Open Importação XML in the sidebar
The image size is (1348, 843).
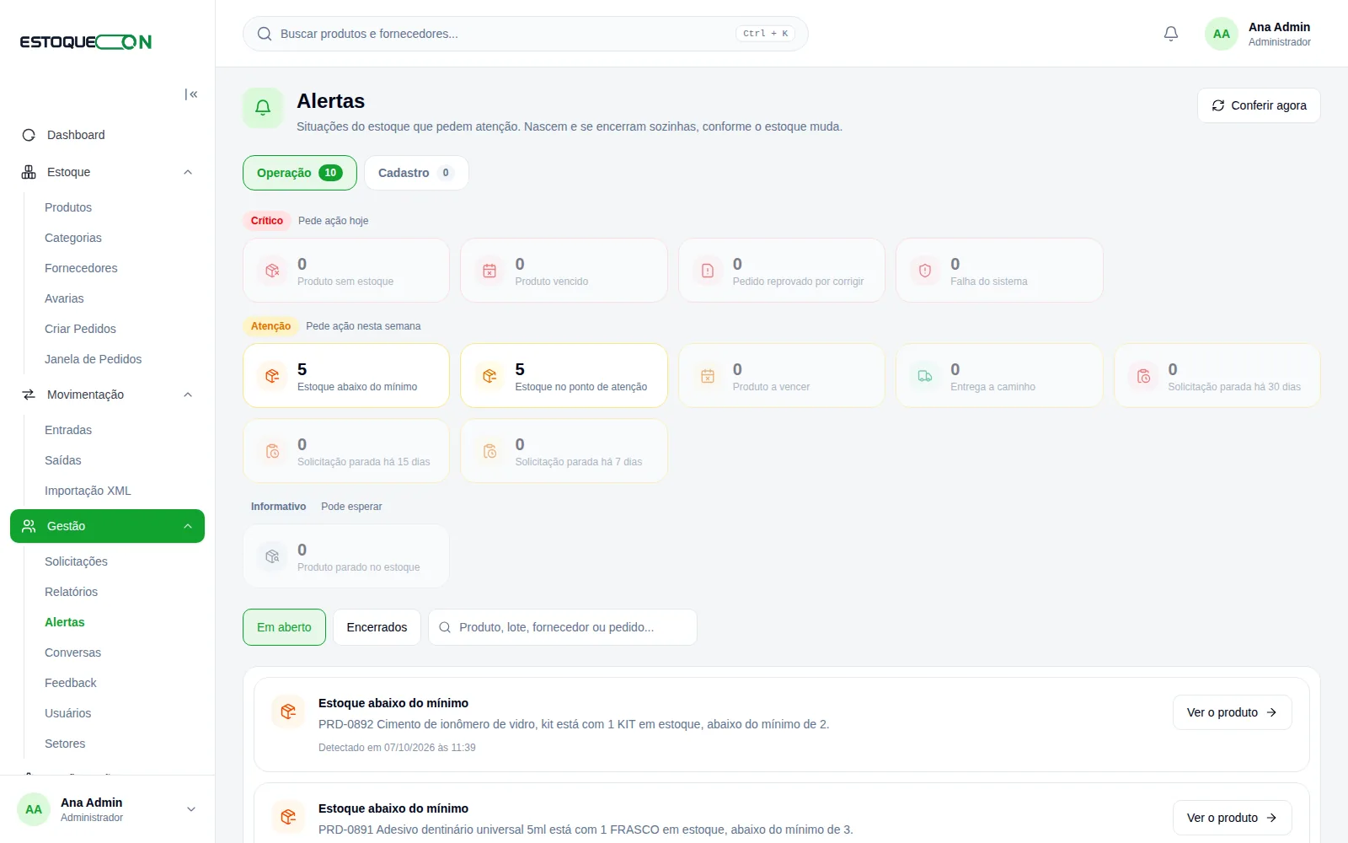coord(88,491)
